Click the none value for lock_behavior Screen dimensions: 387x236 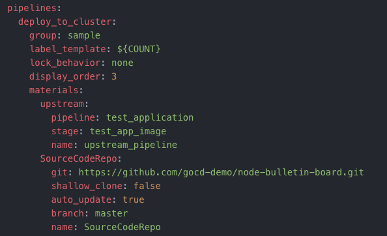click(122, 63)
